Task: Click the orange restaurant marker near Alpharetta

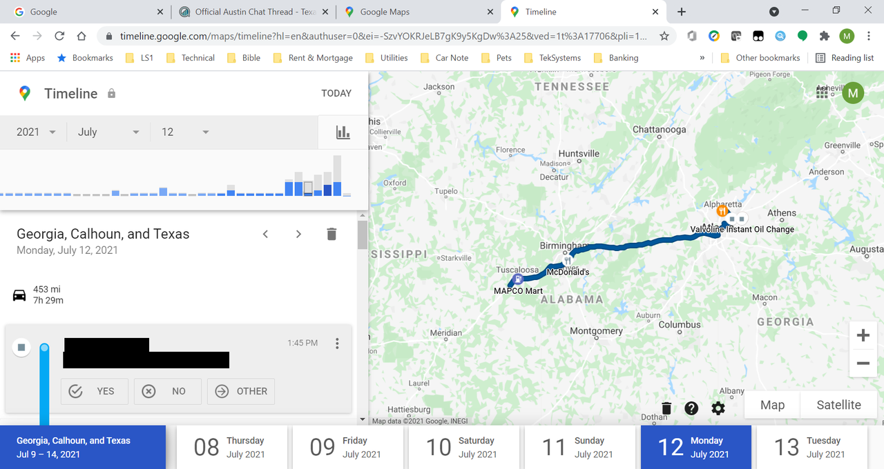Action: point(722,211)
